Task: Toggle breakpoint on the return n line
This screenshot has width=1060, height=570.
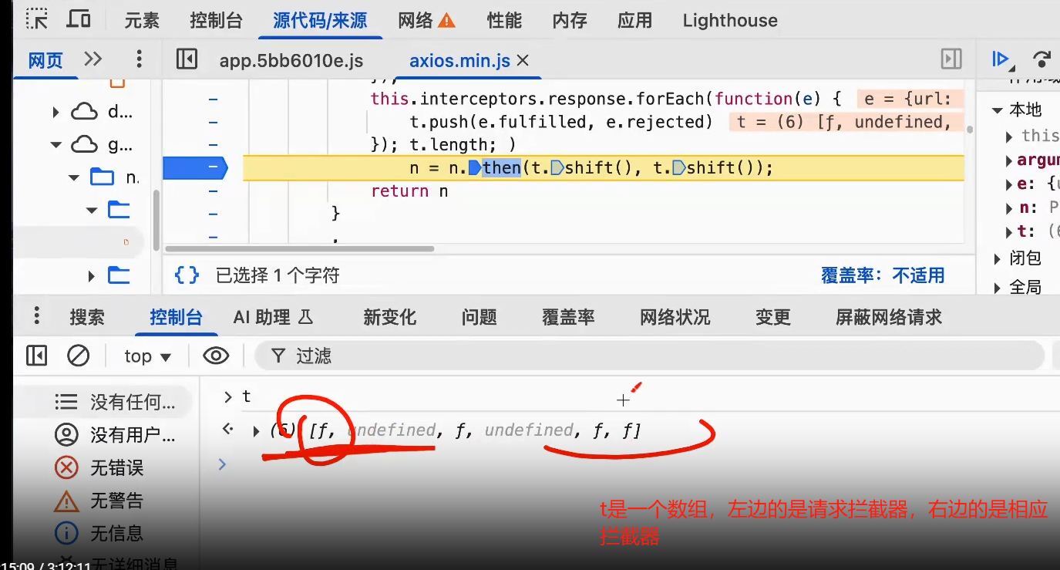Action: [x=213, y=191]
